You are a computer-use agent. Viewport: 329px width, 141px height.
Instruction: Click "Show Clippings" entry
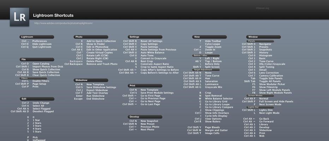point(214,110)
